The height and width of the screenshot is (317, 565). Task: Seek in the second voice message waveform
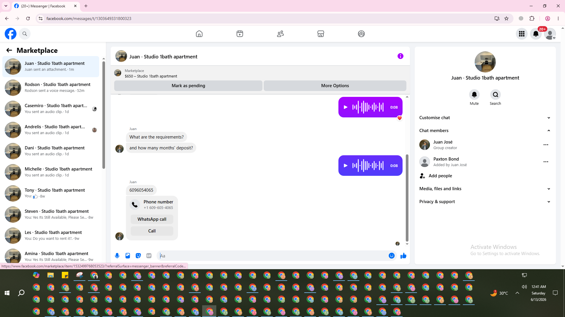pyautogui.click(x=368, y=166)
